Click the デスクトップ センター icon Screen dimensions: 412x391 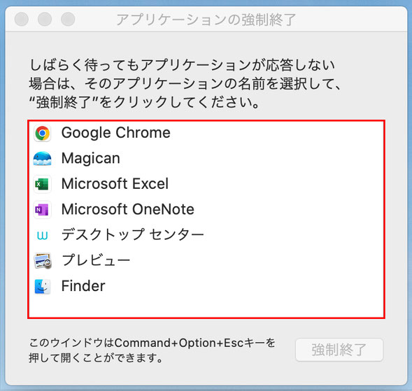click(x=42, y=235)
